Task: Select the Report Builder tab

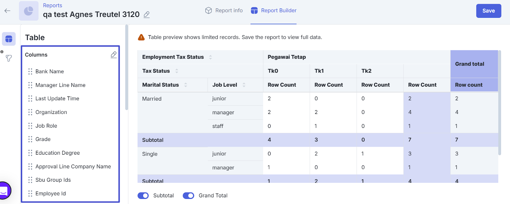Action: click(273, 11)
